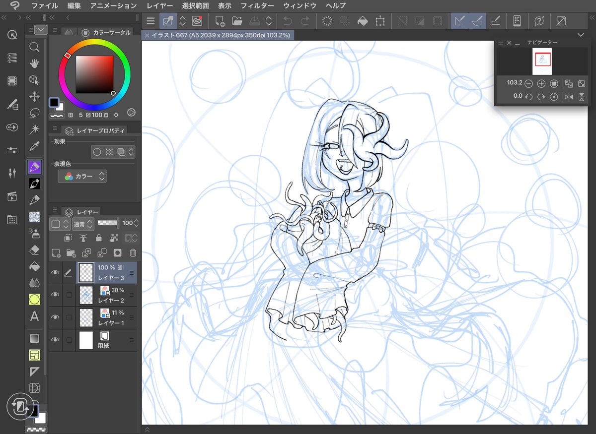Click the Redo arrow
This screenshot has width=596, height=434.
pyautogui.click(x=305, y=21)
